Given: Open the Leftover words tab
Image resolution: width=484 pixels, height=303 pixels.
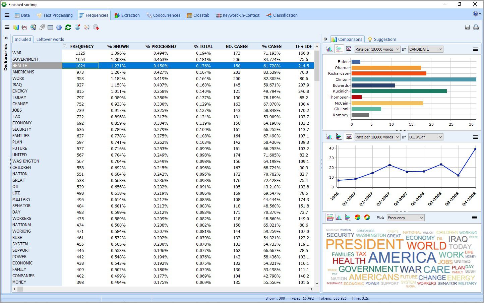Looking at the screenshot, I should (x=50, y=40).
